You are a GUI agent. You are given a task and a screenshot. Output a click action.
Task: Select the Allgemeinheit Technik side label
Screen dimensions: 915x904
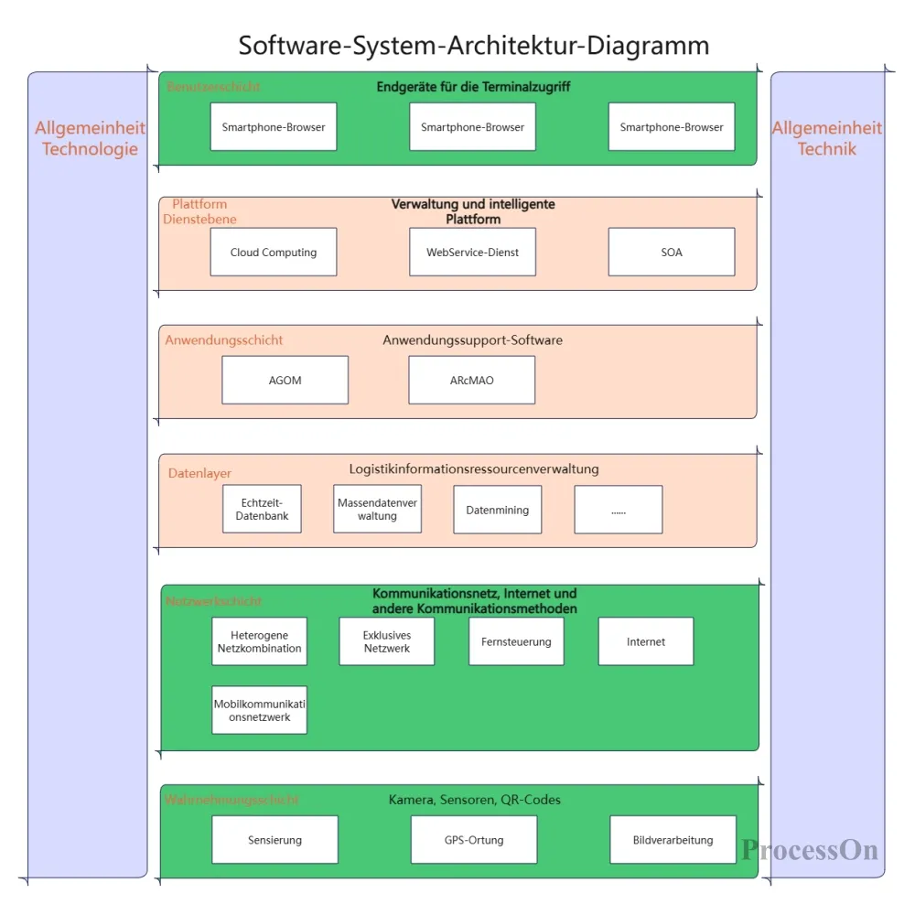826,138
